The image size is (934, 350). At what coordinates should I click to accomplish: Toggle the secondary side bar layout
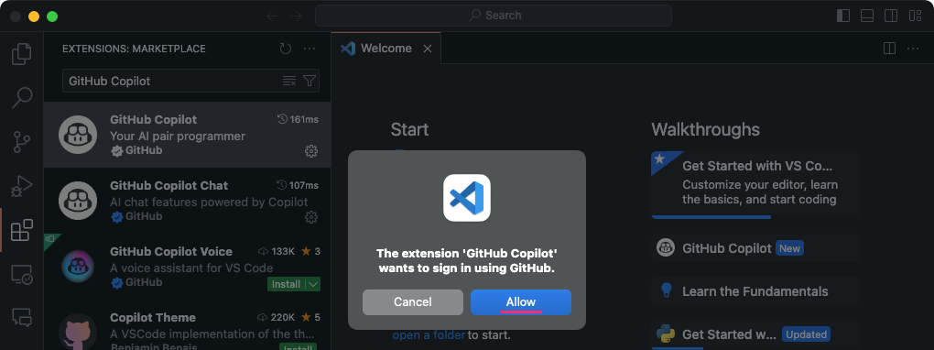pos(891,16)
